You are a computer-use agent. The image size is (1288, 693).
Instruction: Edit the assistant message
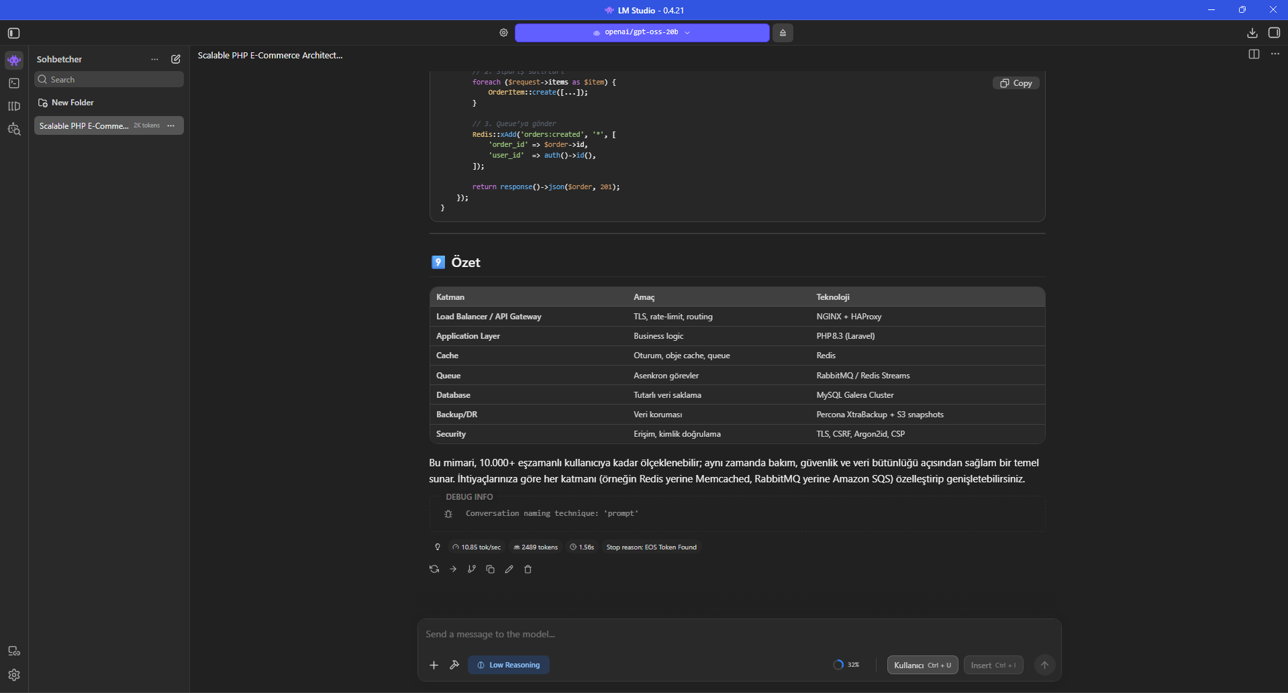point(509,570)
